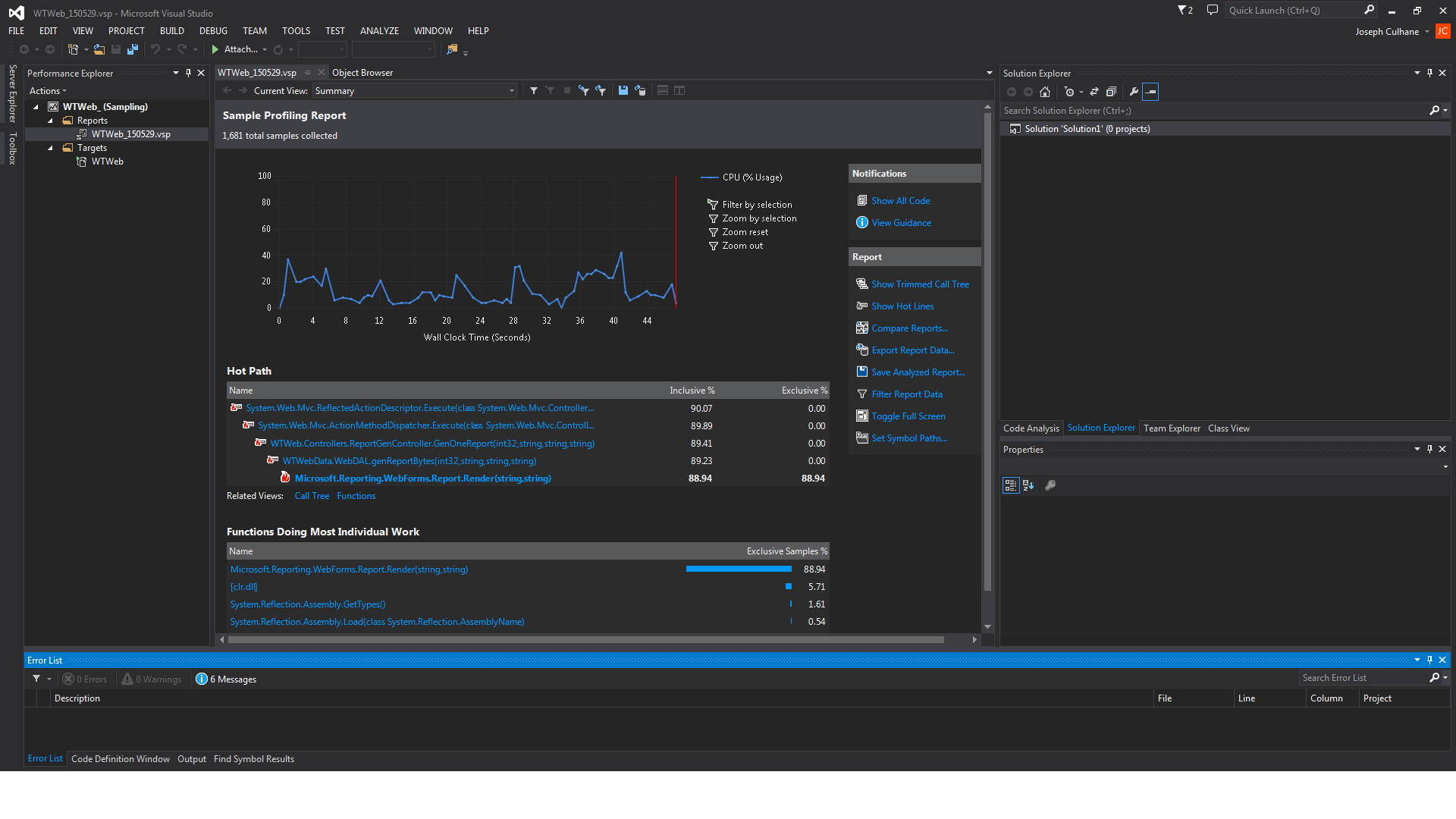Open the Set Symbol Paths icon

[x=862, y=438]
